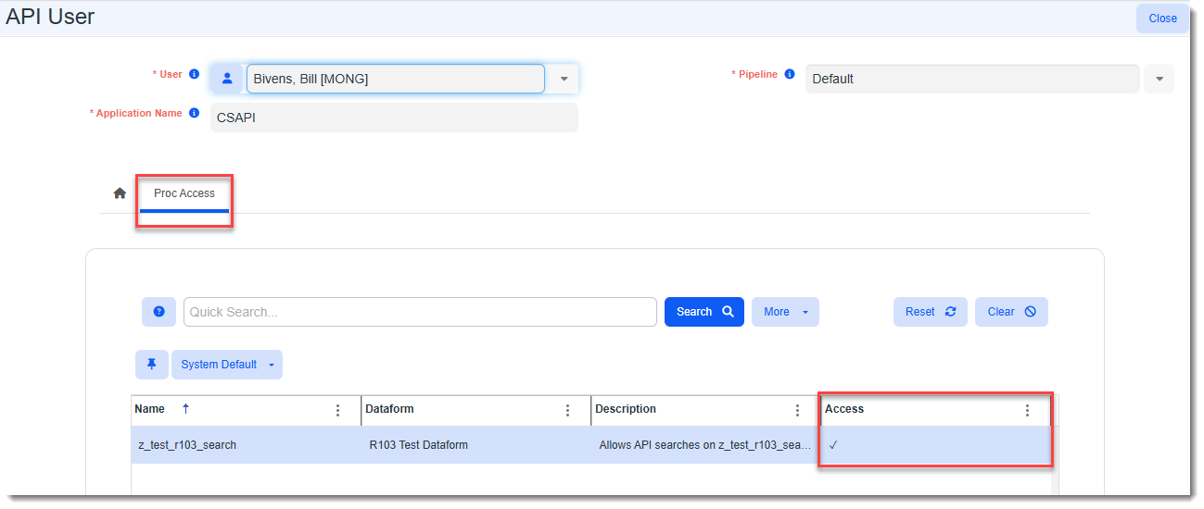The height and width of the screenshot is (509, 1204).
Task: Click the info icon next to User label
Action: pyautogui.click(x=194, y=74)
